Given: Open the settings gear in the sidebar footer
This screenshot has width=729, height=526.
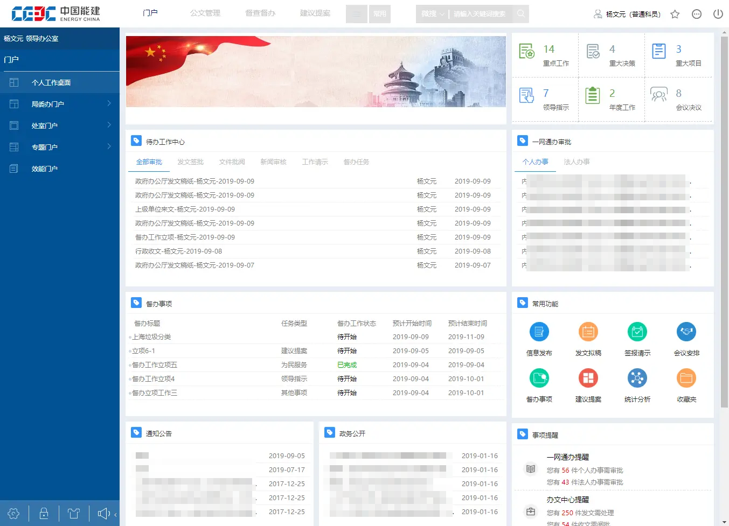Looking at the screenshot, I should point(14,514).
